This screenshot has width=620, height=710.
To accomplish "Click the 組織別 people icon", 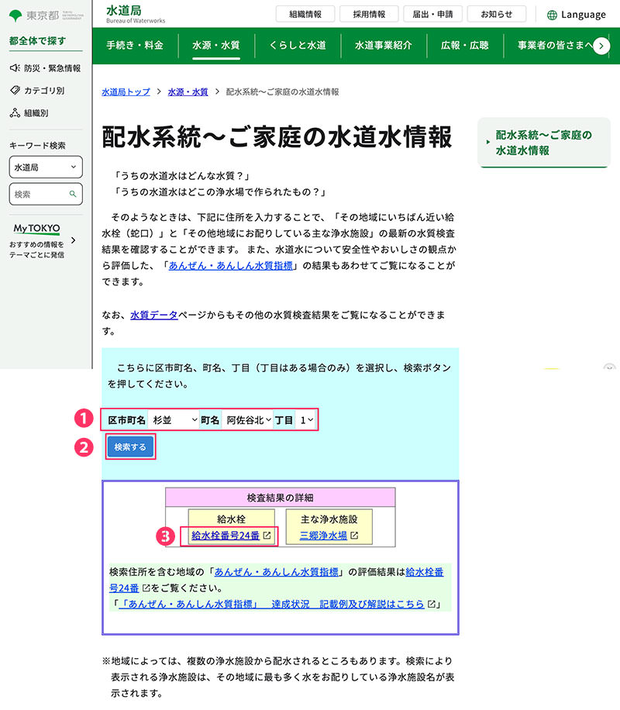I will click(x=14, y=114).
